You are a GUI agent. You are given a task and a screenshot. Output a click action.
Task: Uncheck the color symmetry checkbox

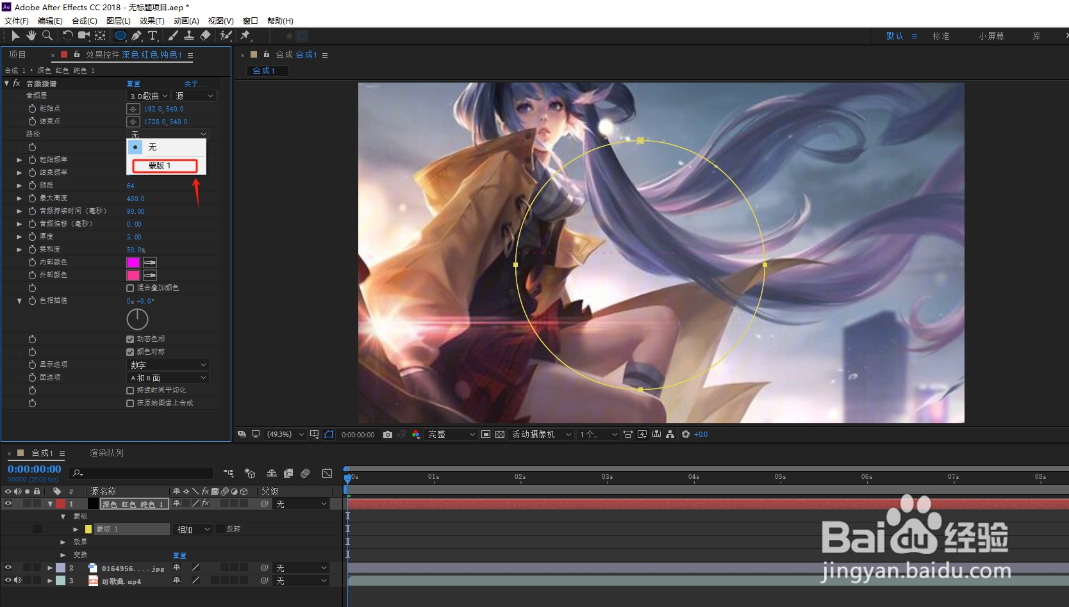pos(130,352)
